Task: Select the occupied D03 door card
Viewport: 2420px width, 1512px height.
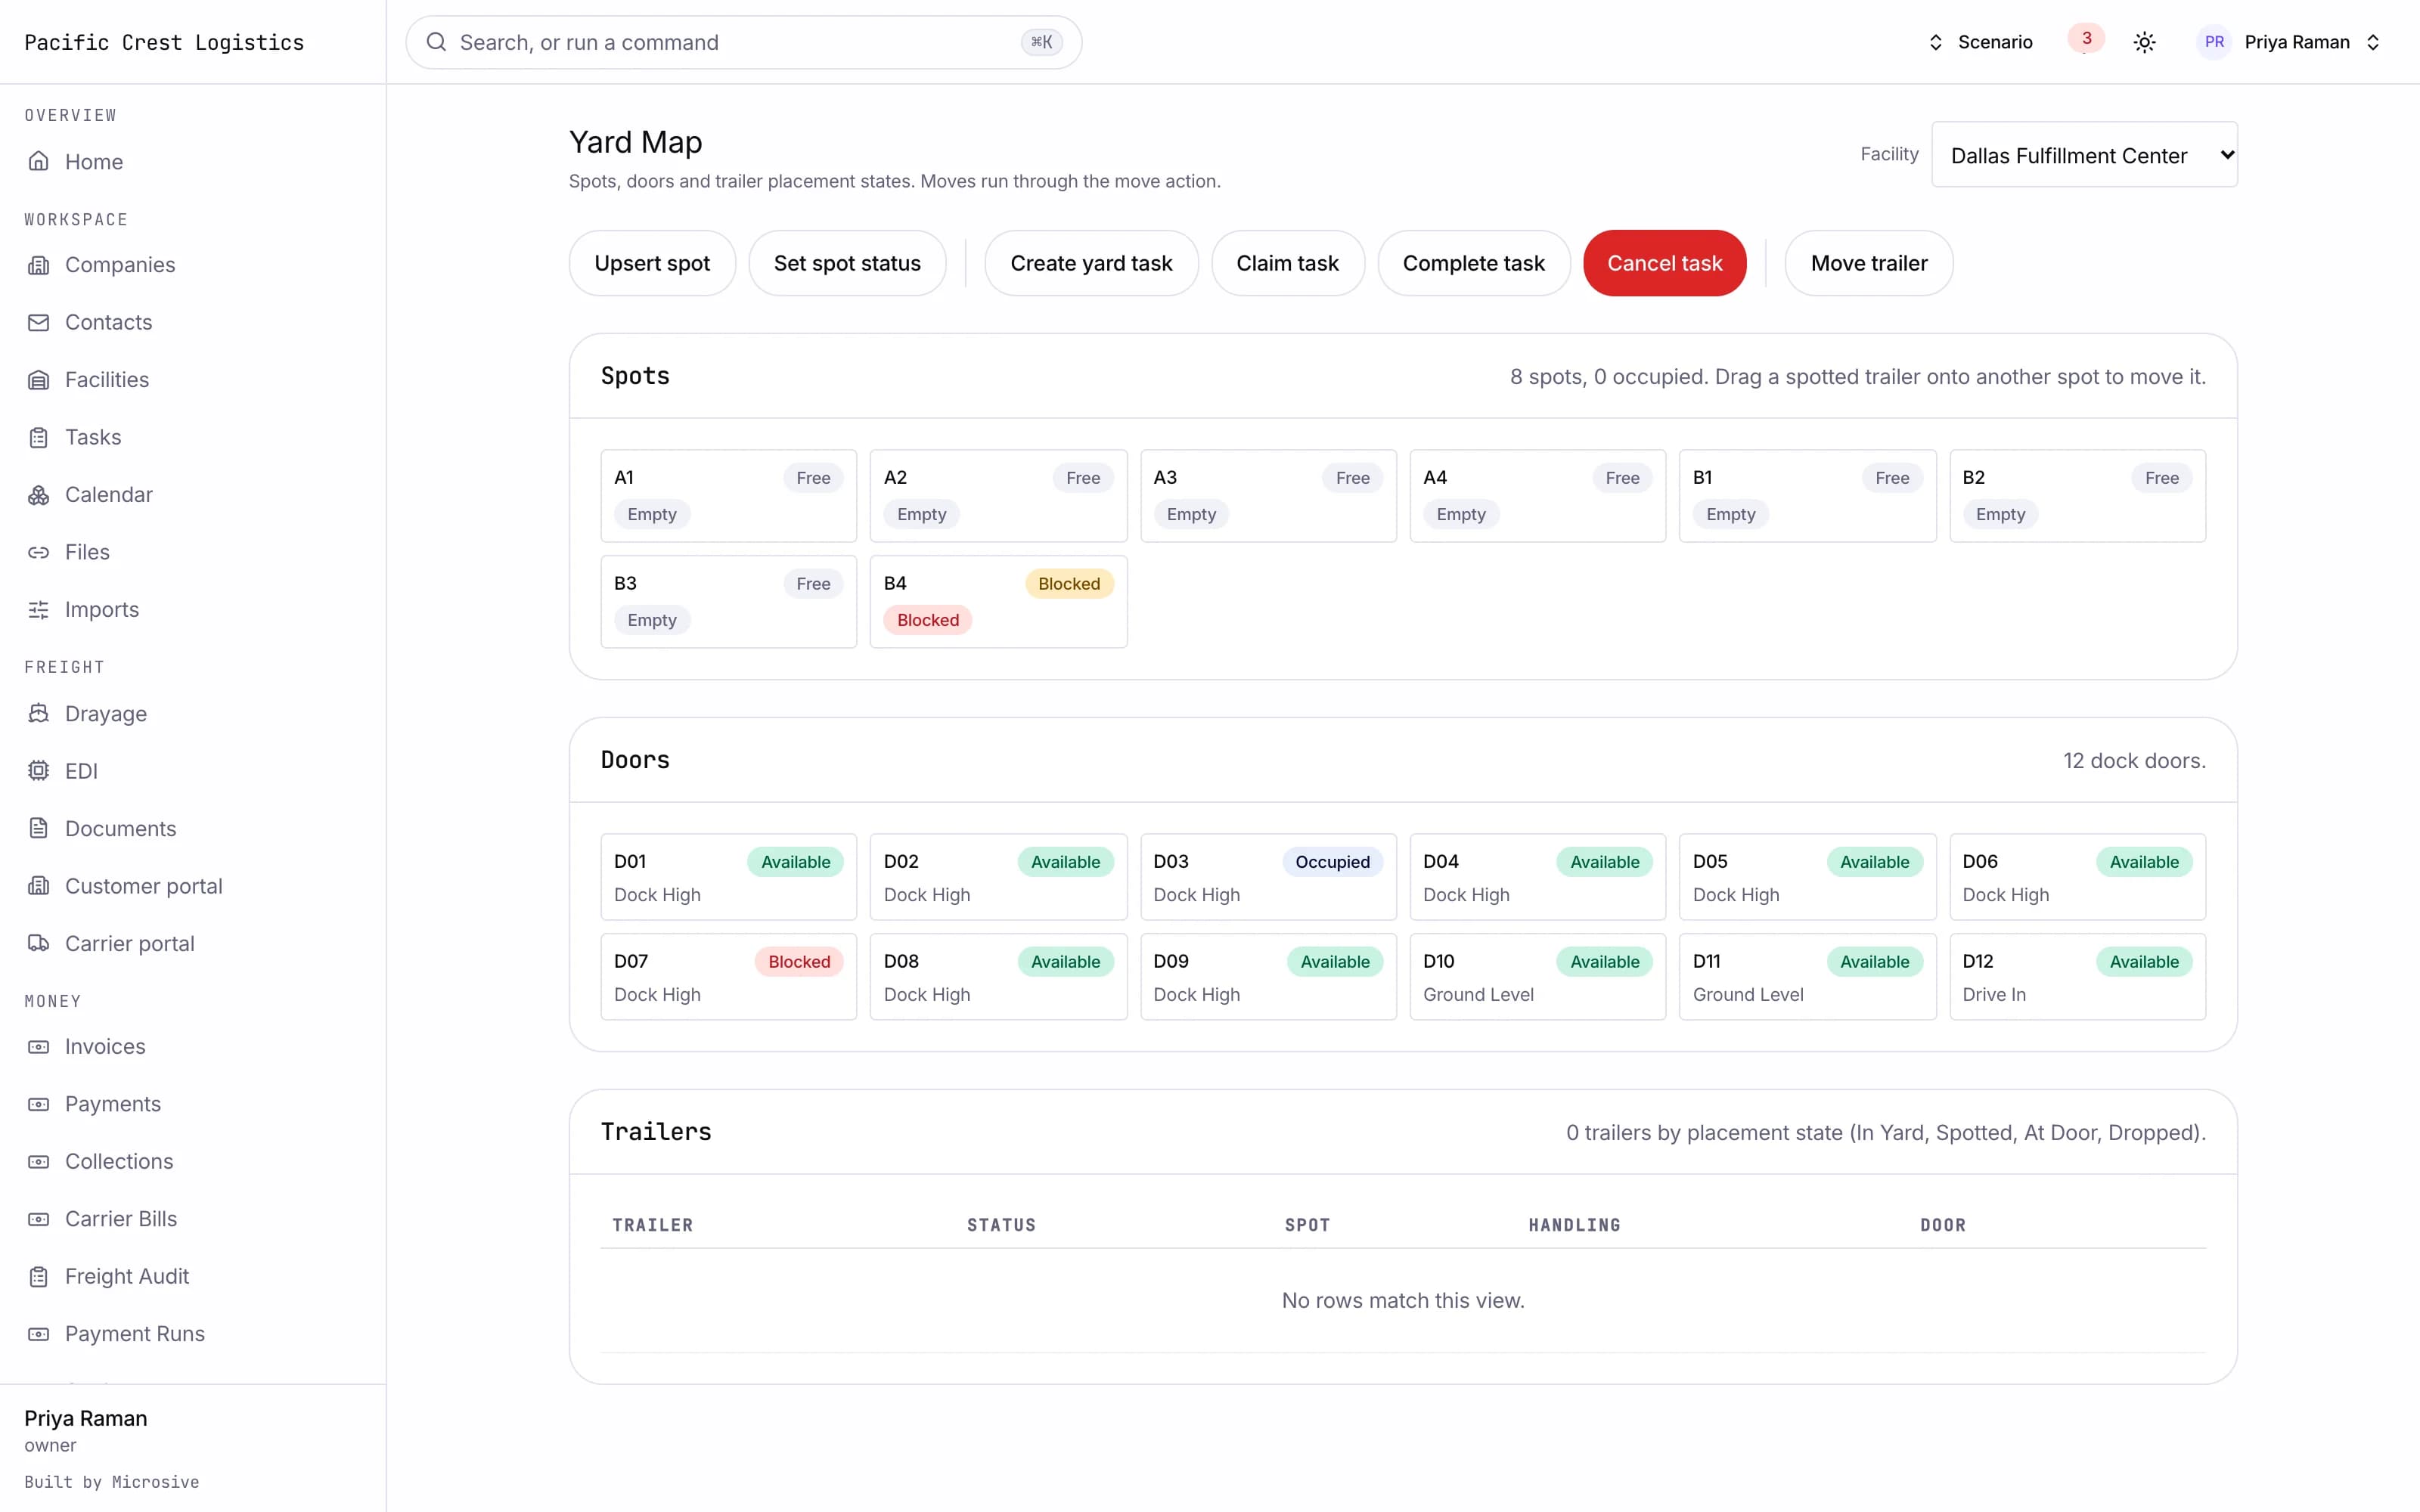Action: click(1268, 877)
